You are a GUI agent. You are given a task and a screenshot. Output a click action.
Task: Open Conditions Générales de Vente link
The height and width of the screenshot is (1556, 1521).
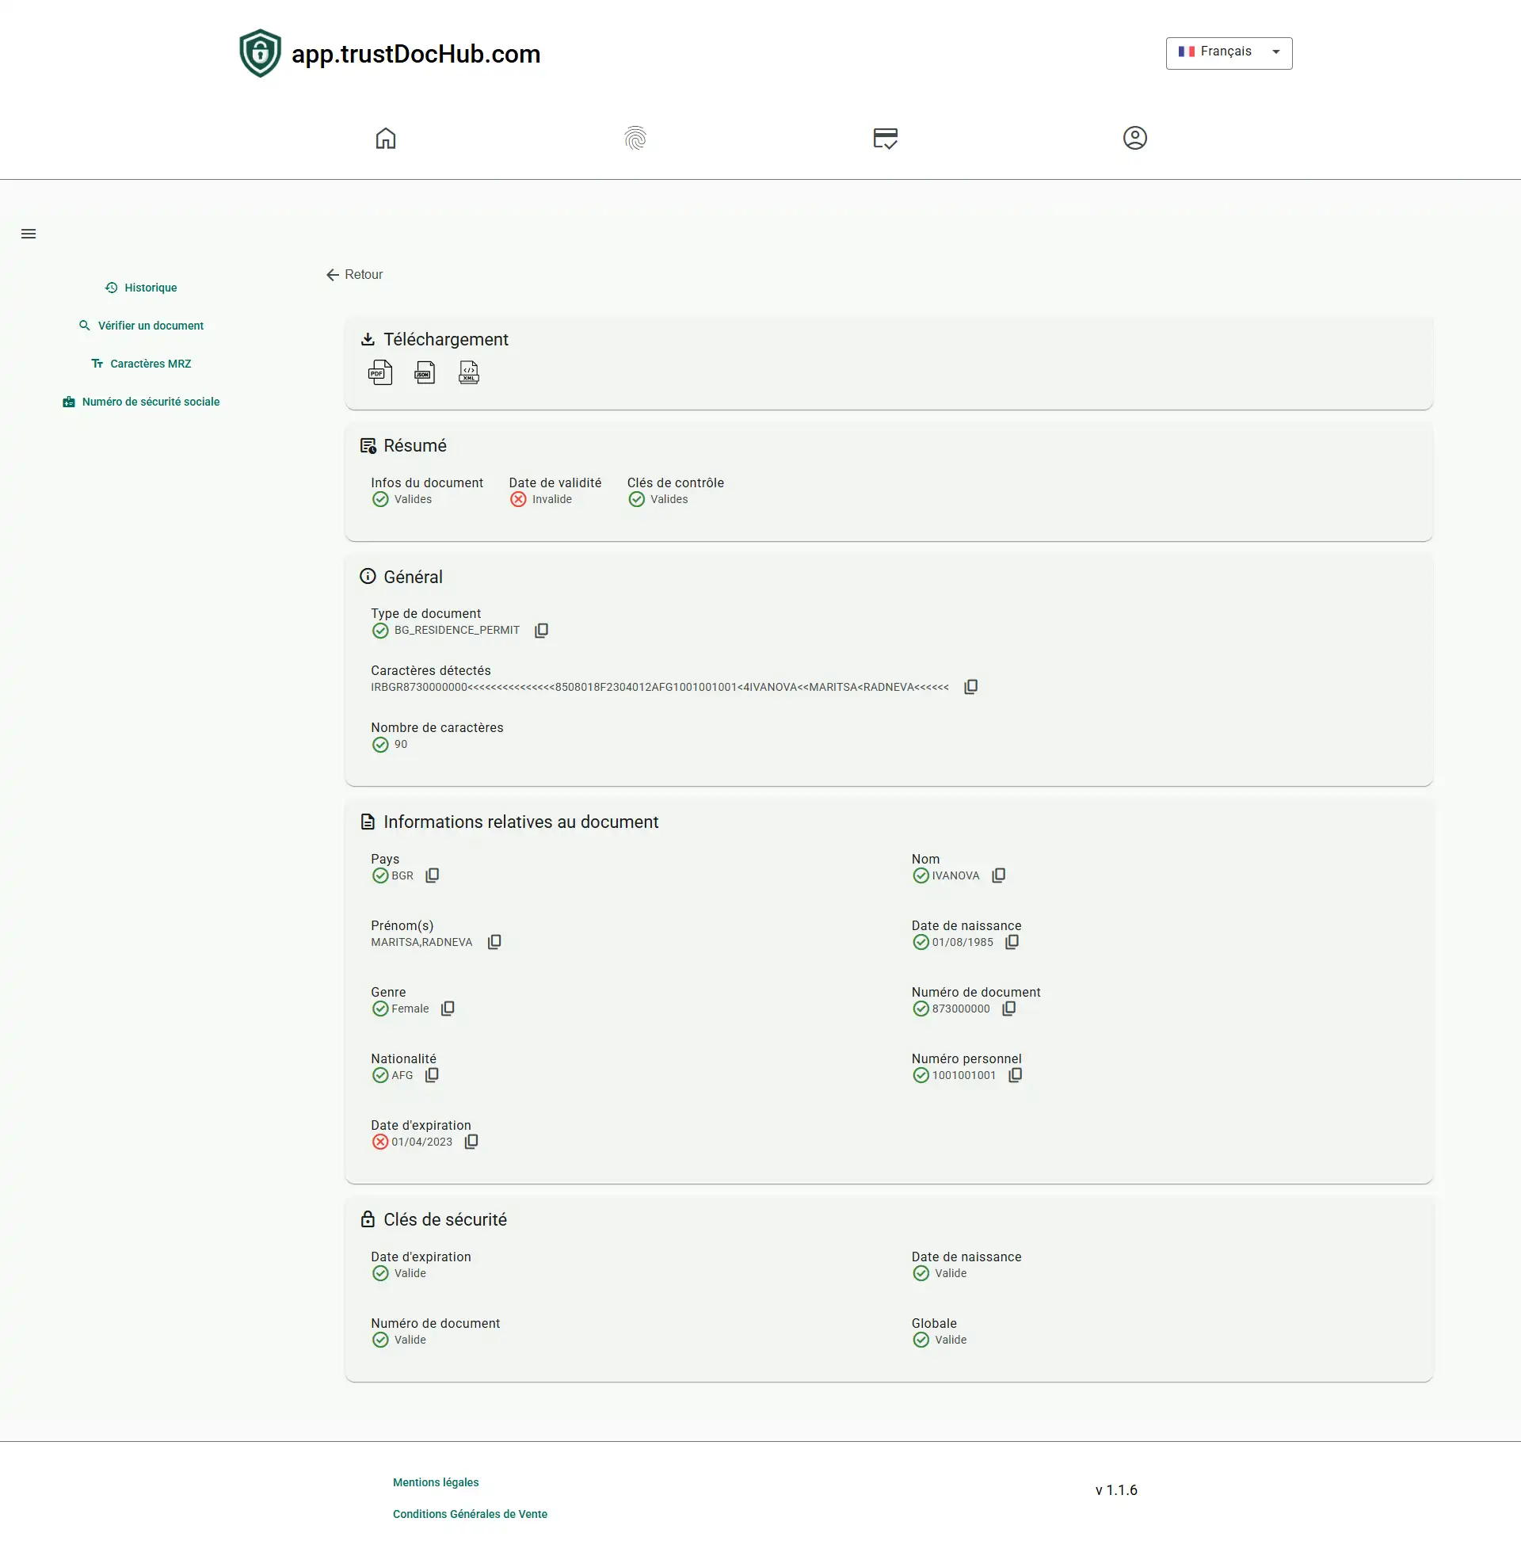pyautogui.click(x=470, y=1514)
